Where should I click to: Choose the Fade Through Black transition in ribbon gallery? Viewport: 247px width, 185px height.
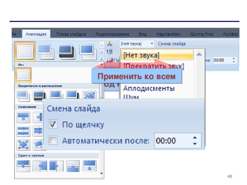coord(67,52)
